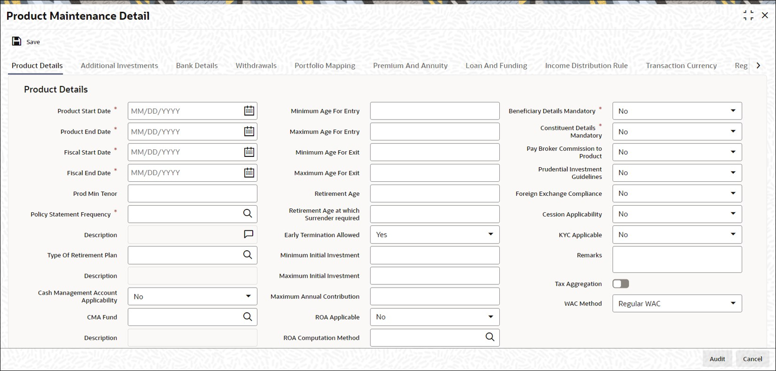The height and width of the screenshot is (371, 776).
Task: Expand Constituent Details Mandatory dropdown
Action: click(733, 132)
